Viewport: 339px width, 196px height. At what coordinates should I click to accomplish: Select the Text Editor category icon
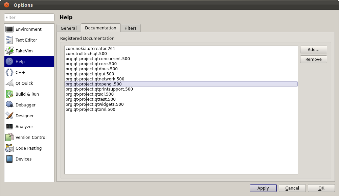point(9,40)
